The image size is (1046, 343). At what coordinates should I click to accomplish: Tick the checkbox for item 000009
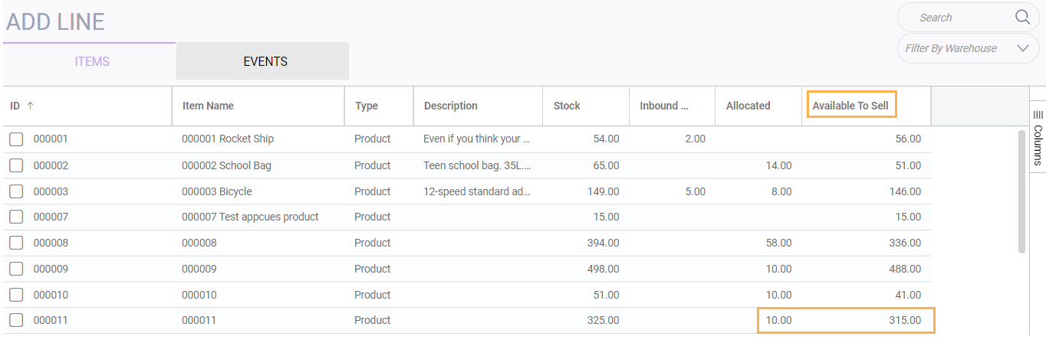point(16,269)
